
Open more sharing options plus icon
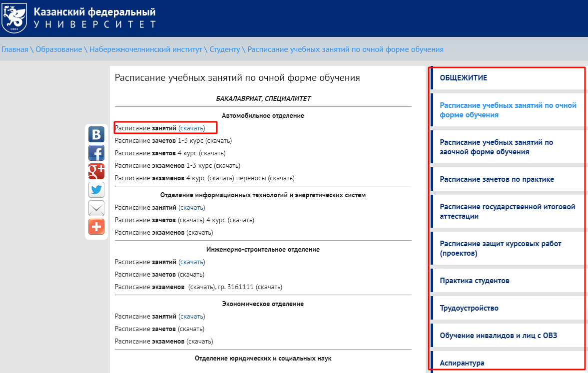(x=96, y=227)
